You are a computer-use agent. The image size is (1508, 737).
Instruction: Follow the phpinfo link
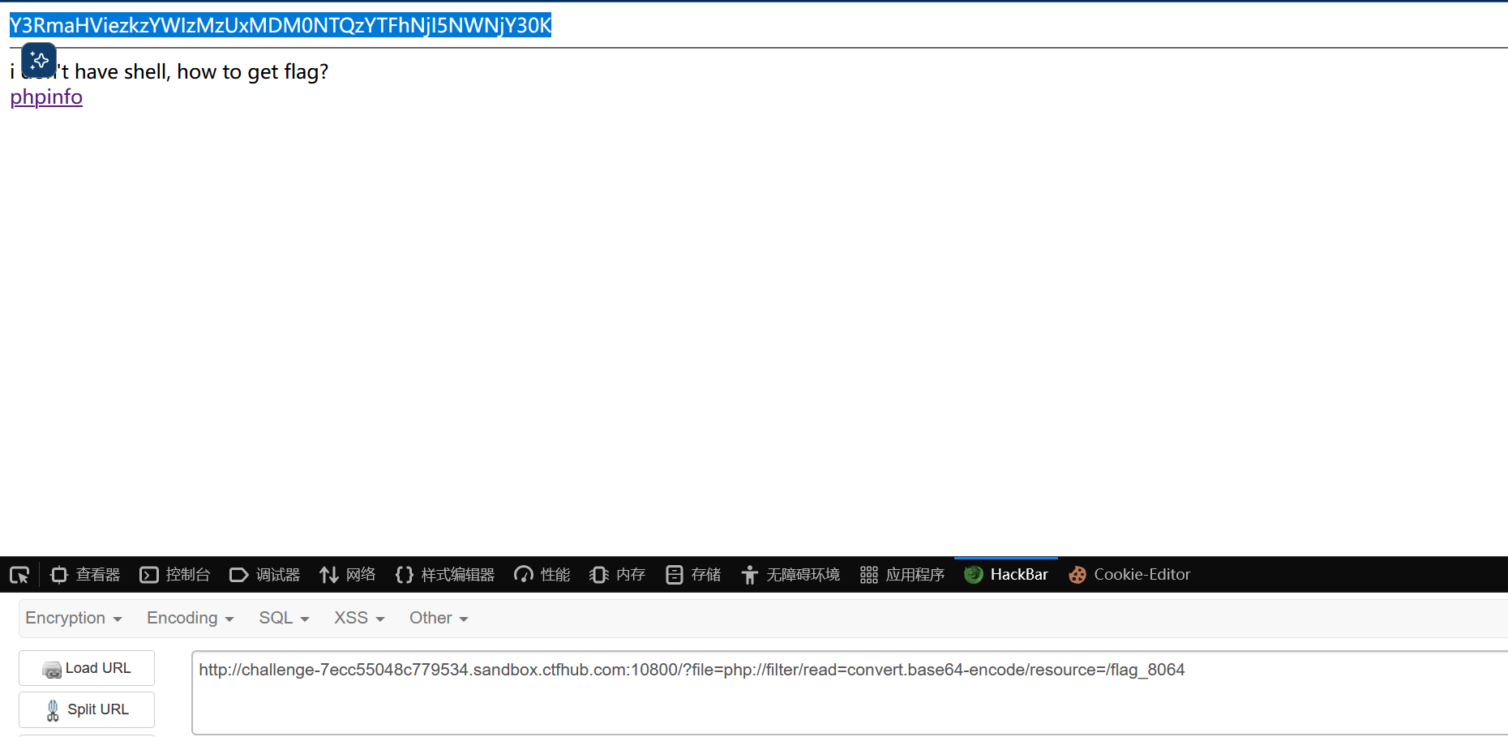click(x=46, y=97)
